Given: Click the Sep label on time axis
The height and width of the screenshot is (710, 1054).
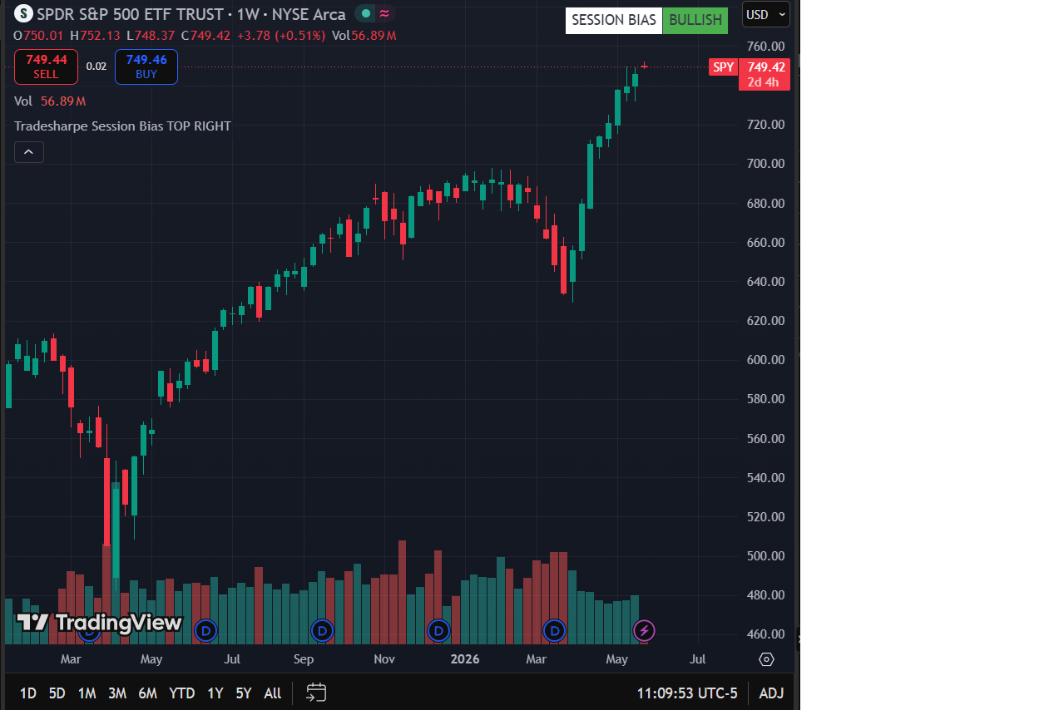Looking at the screenshot, I should 304,659.
